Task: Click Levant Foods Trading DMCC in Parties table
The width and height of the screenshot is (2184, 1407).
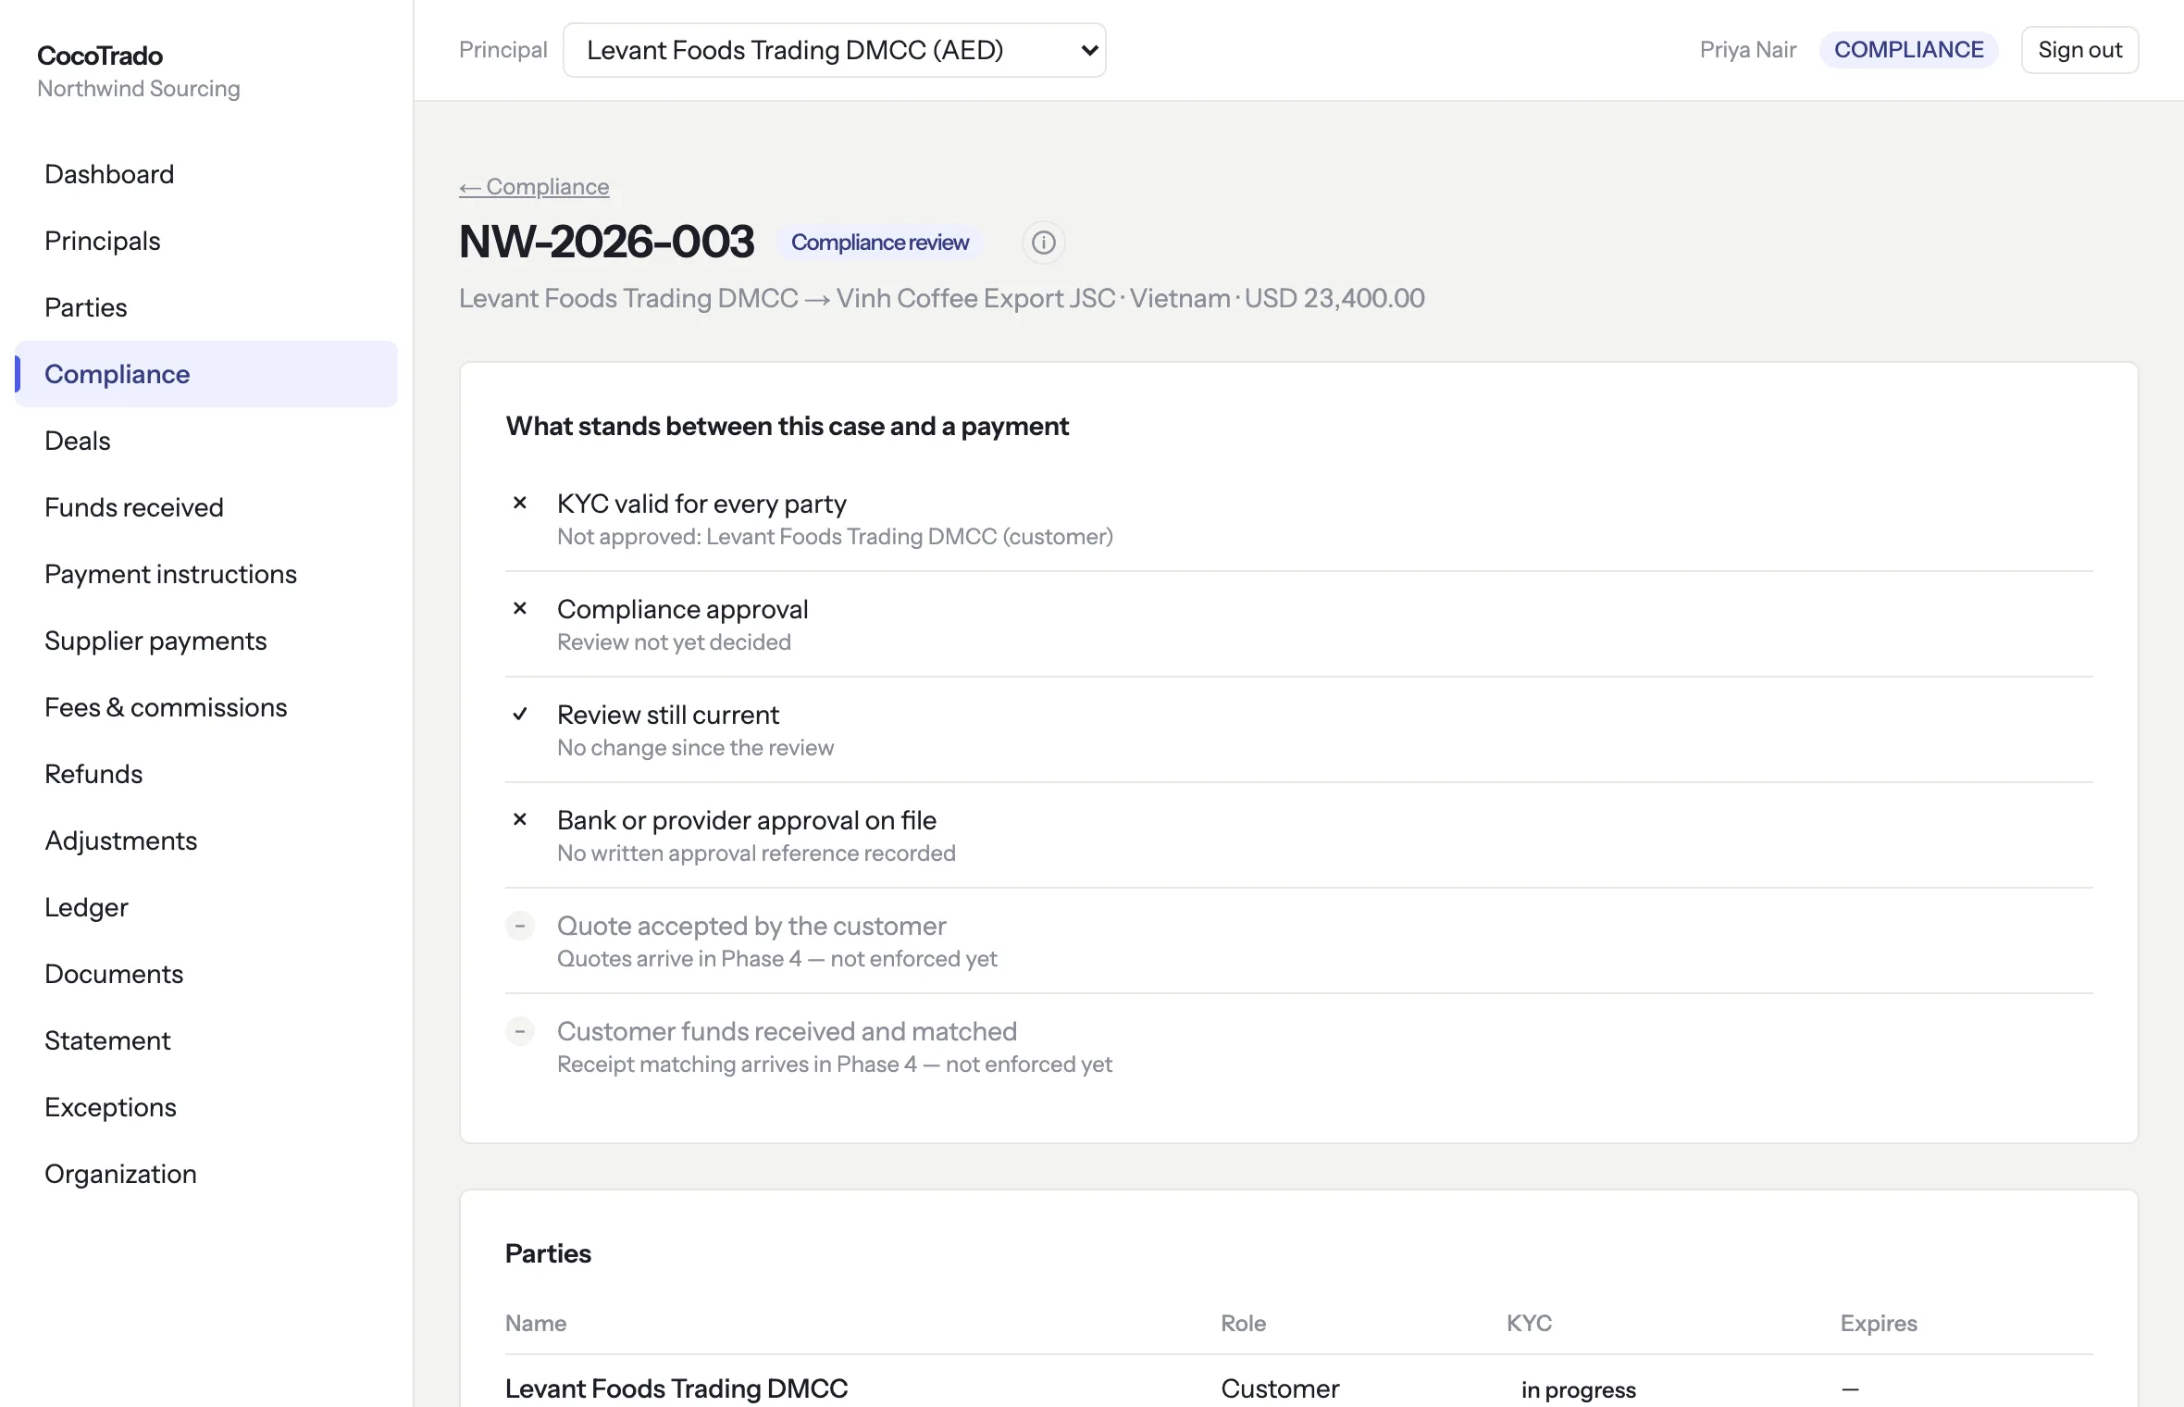Action: [676, 1388]
